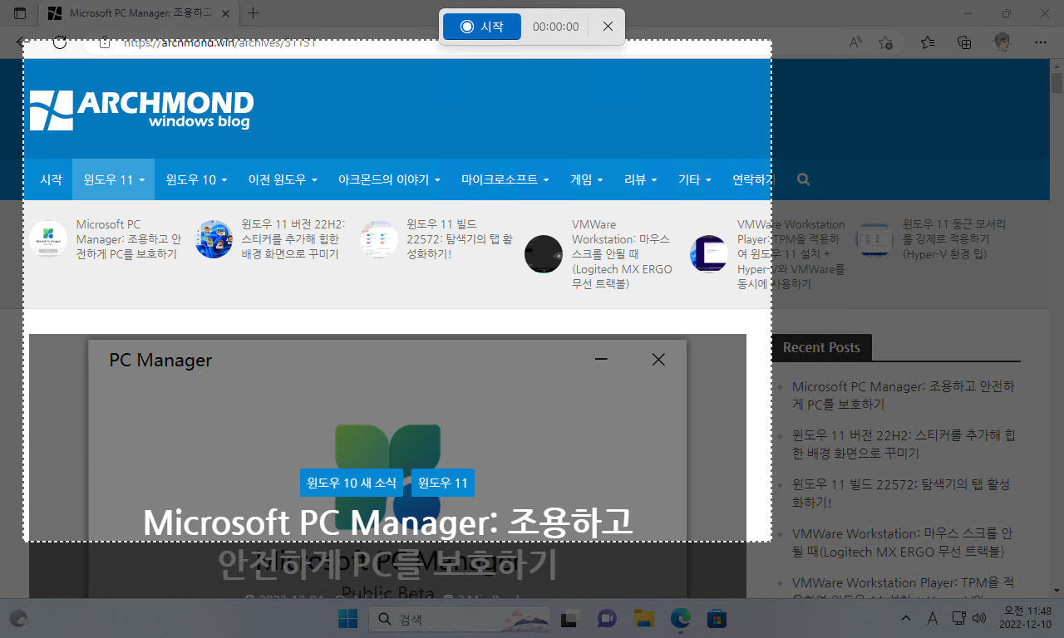This screenshot has height=638, width=1064.
Task: Click the address bar URL archmond.win
Action: [219, 43]
